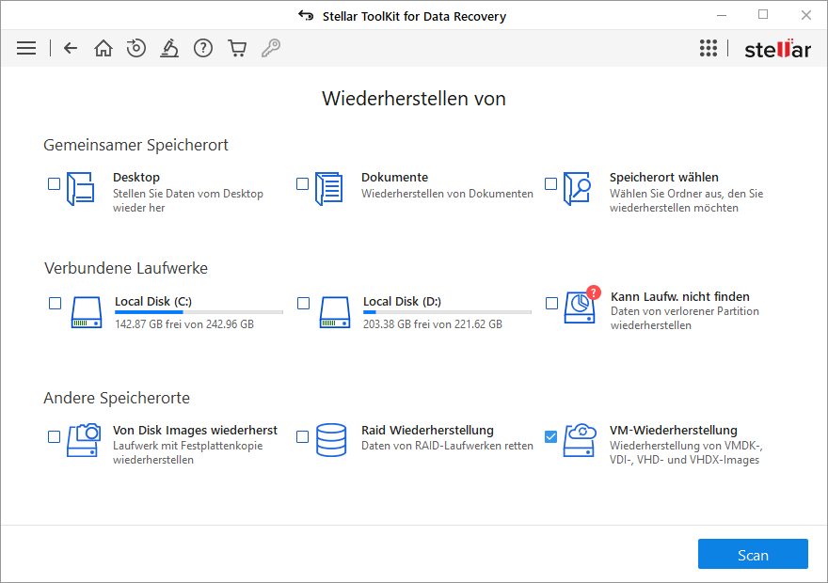The height and width of the screenshot is (583, 828).
Task: Click the Stellar logo
Action: (x=777, y=49)
